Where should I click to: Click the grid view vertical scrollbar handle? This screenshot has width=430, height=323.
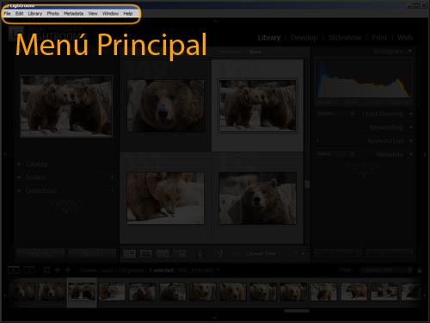pyautogui.click(x=307, y=184)
